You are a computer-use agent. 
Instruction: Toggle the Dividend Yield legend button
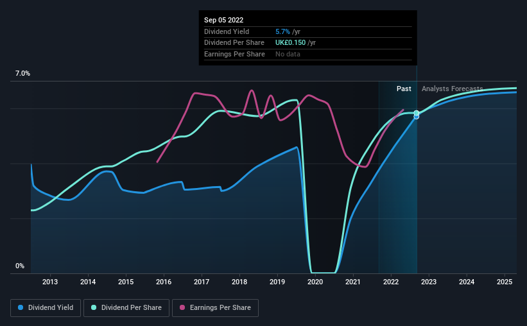pos(46,308)
